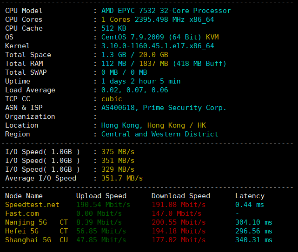Select the CPU Cores value line
298x252 pixels.
click(x=158, y=19)
